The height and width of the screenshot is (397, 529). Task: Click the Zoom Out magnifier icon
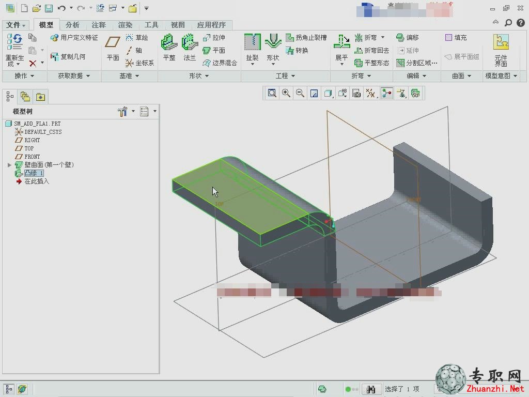click(x=300, y=93)
